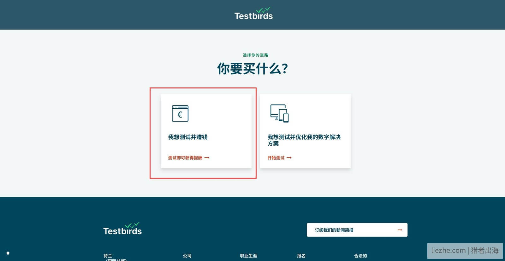Click the small label '选择你的道路'
Image resolution: width=505 pixels, height=261 pixels.
pos(255,55)
